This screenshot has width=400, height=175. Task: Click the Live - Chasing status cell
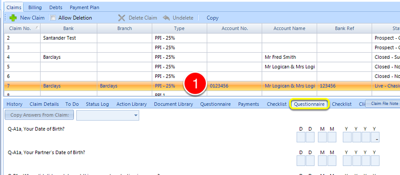385,86
